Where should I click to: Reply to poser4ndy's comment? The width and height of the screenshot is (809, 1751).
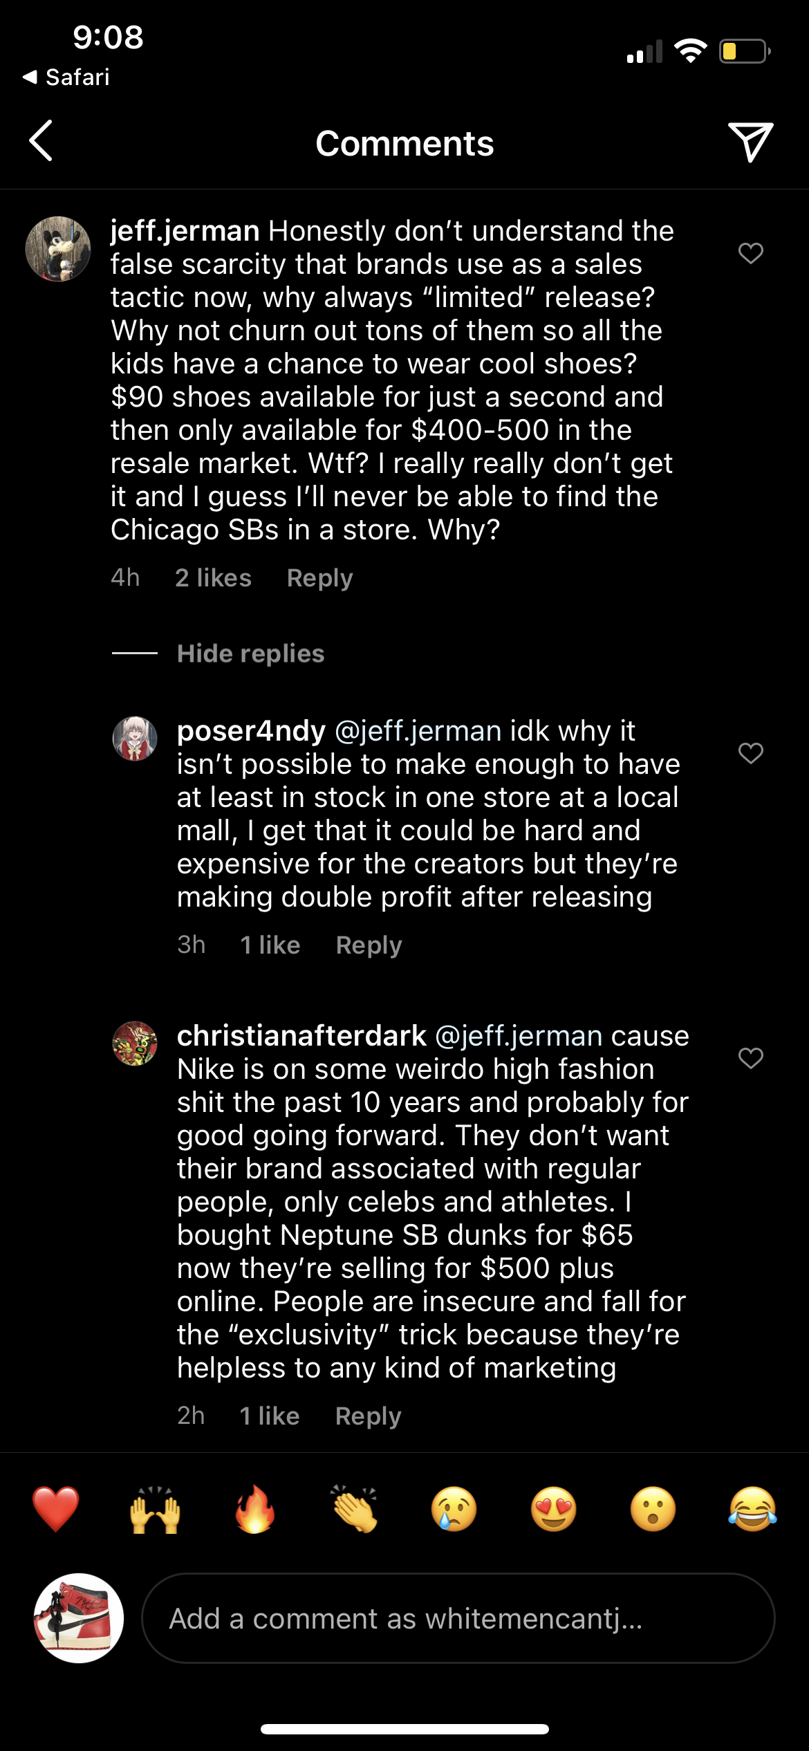[369, 945]
